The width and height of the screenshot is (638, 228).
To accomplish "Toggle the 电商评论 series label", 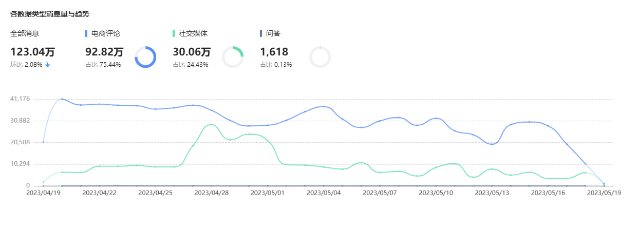I will (x=106, y=33).
